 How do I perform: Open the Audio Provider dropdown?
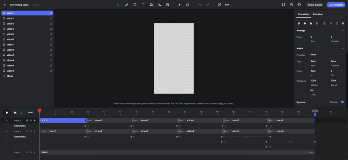(327, 55)
